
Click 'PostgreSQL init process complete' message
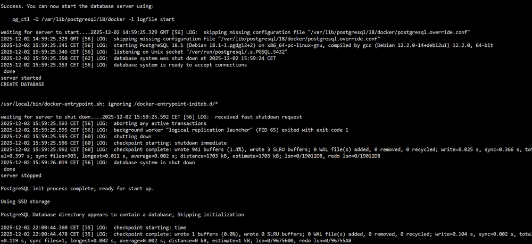pyautogui.click(x=77, y=188)
